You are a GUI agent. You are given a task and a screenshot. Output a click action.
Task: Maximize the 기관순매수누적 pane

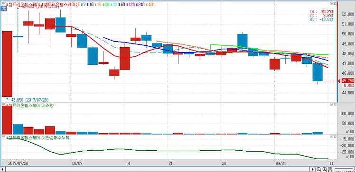335,137
